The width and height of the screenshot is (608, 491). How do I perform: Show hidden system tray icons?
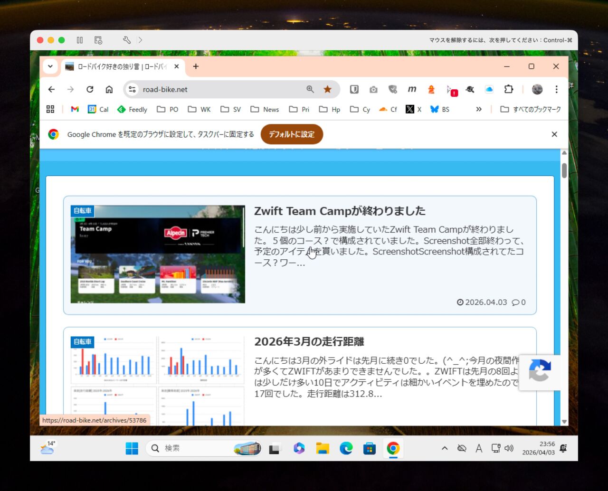[x=445, y=448]
